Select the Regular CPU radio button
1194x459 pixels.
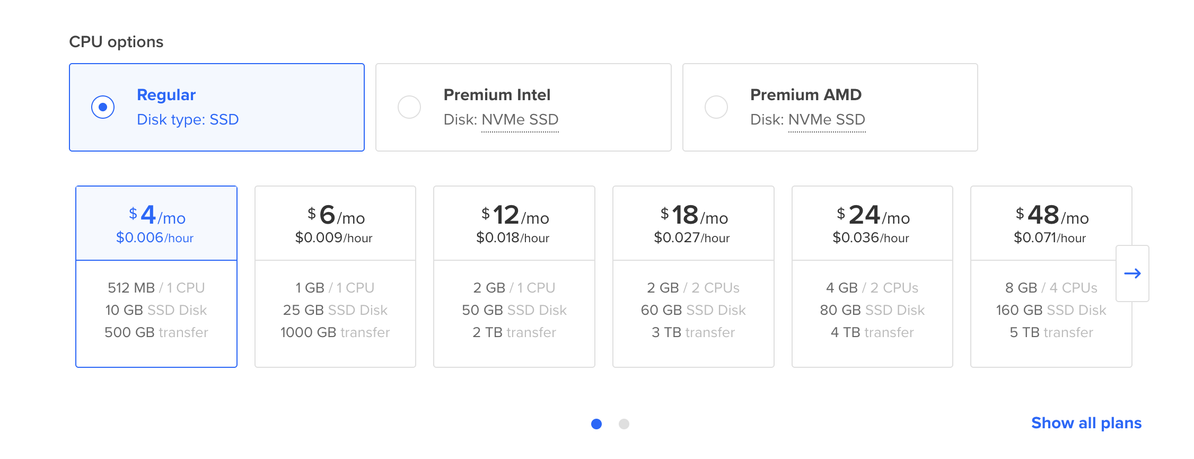point(103,107)
